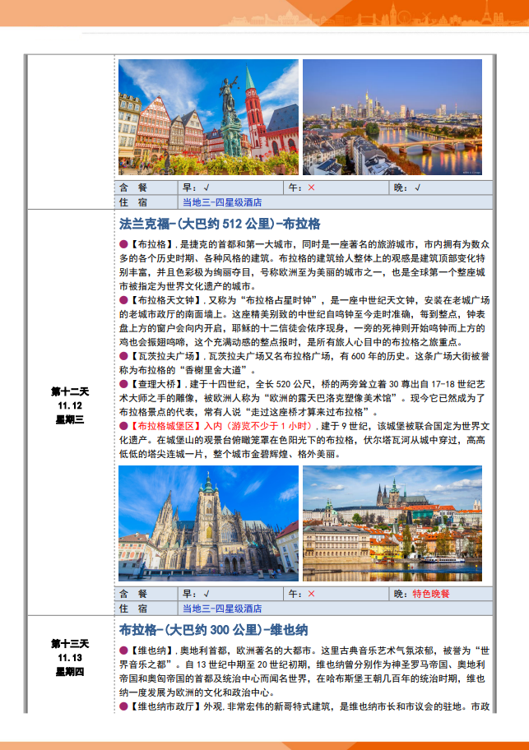529x750 pixels.
Task: Click the quoted phrase “布拉格占星时钟”
Action: 280,300
